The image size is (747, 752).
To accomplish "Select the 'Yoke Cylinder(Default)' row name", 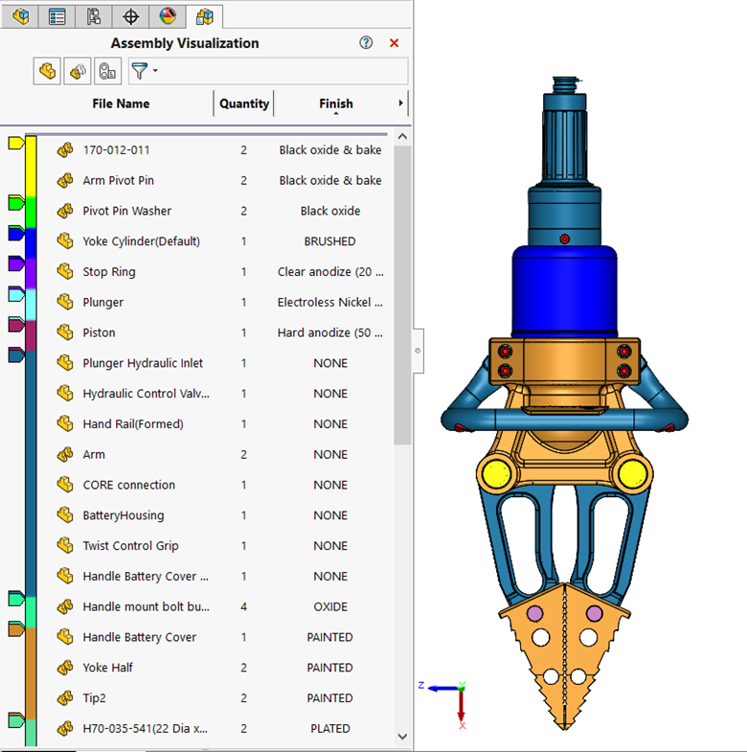I will click(x=141, y=241).
